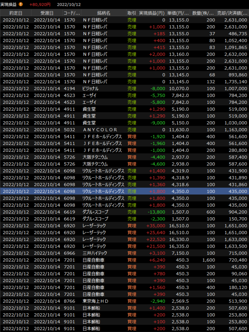Screen dimensions: 249x332
Task: Sort by the 受渡日 column header
Action: [47, 13]
